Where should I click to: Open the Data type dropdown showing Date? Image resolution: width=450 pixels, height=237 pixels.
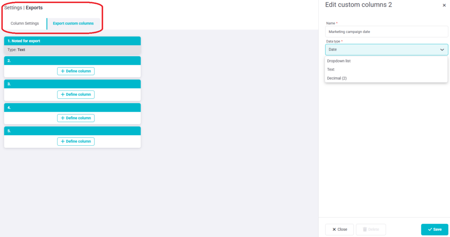pyautogui.click(x=386, y=50)
